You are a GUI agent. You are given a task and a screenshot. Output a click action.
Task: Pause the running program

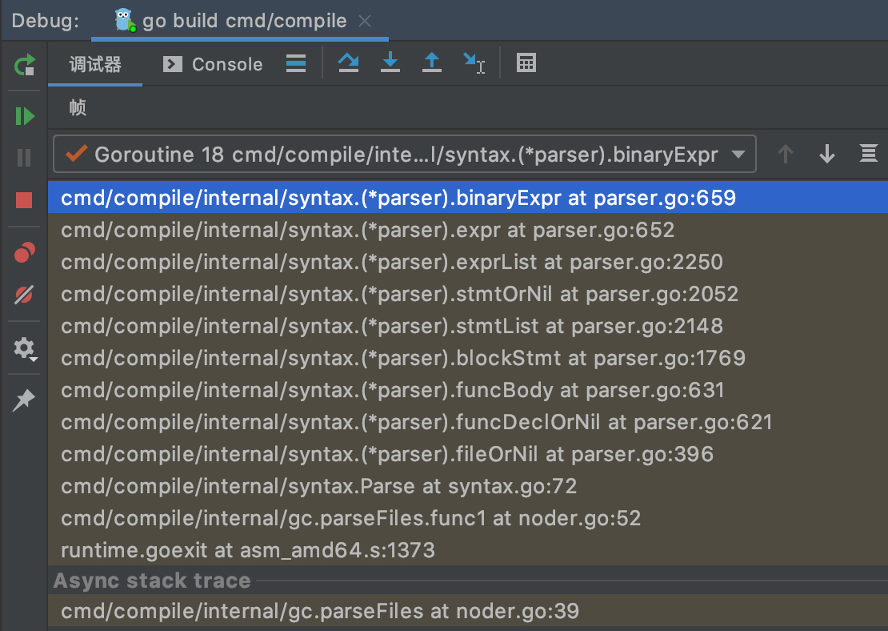tap(25, 158)
